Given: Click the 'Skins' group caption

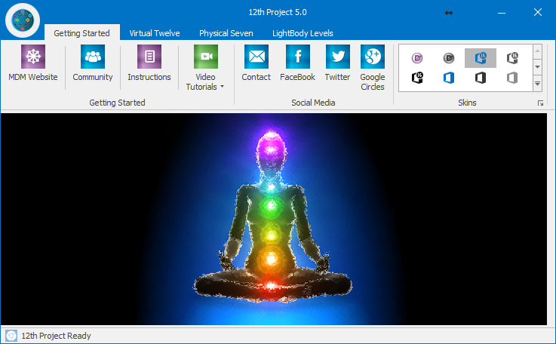Looking at the screenshot, I should tap(467, 103).
